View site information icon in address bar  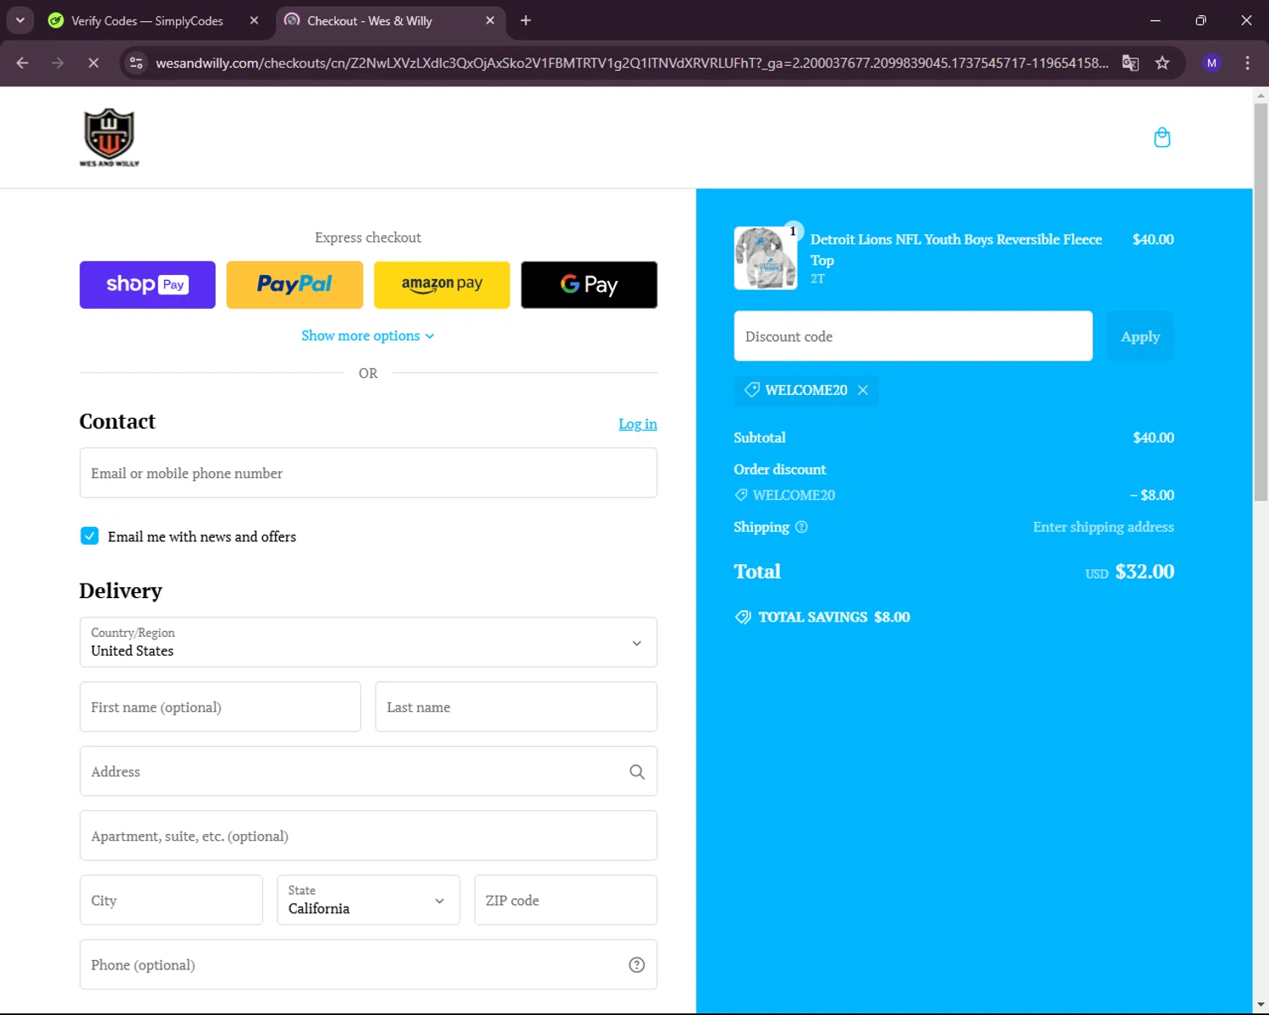pos(136,63)
